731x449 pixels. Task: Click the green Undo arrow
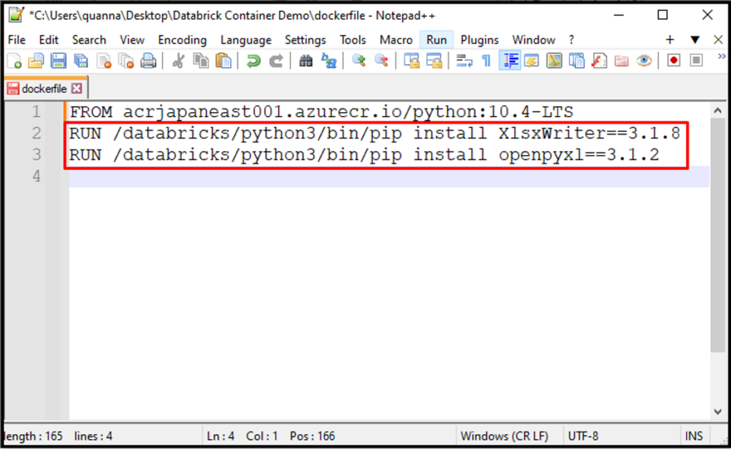[253, 61]
